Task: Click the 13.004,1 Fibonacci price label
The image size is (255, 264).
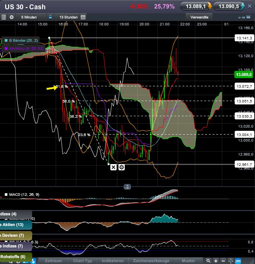Action: (x=244, y=135)
